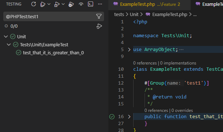Screen dimensions: 223x132
Task: Click the 'test1' string on line 12
Action: pos(193,83)
